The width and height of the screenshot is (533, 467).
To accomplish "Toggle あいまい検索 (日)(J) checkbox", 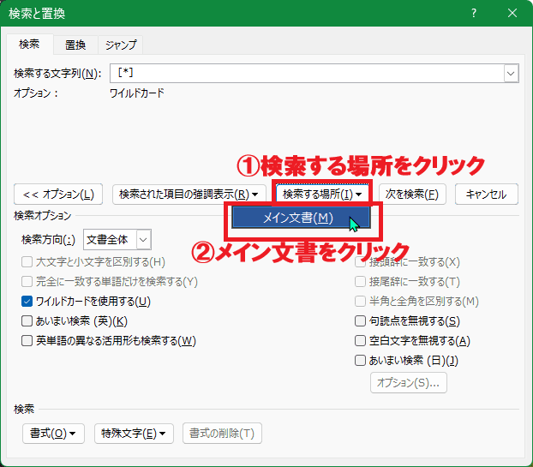I will coord(360,361).
